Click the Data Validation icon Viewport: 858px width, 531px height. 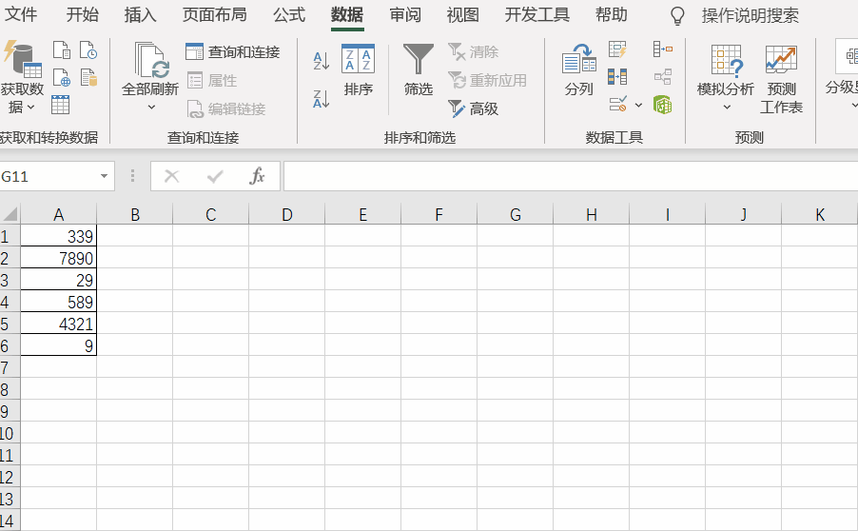click(618, 104)
